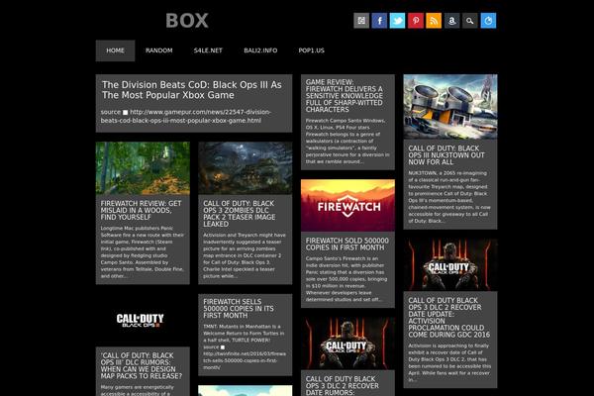Open the Amazon icon

point(452,21)
